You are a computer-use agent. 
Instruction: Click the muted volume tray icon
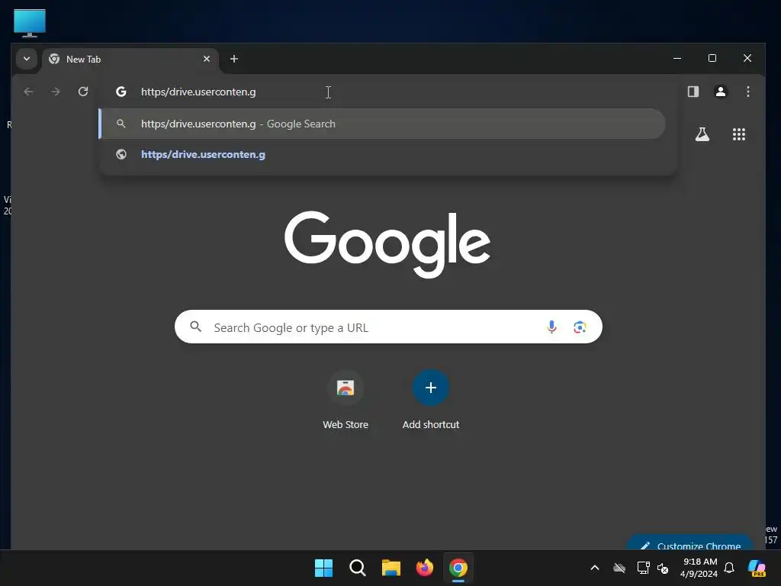pyautogui.click(x=663, y=568)
